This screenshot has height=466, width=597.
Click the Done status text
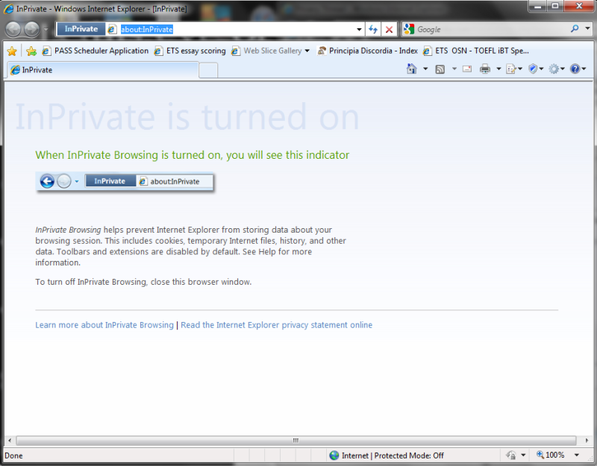13,456
